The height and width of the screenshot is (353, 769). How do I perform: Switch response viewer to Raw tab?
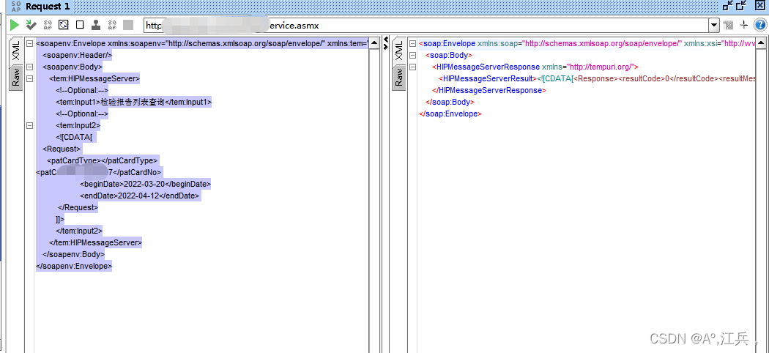(x=398, y=77)
